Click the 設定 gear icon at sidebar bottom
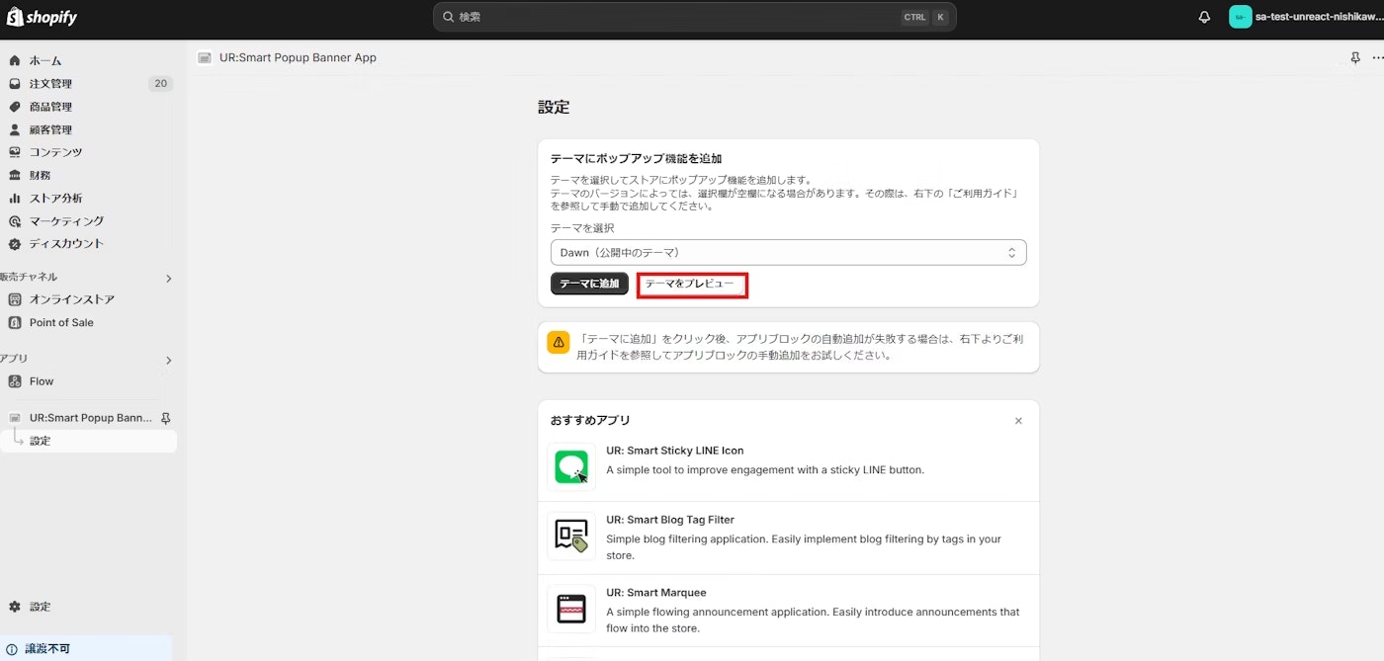The height and width of the screenshot is (661, 1384). 15,607
